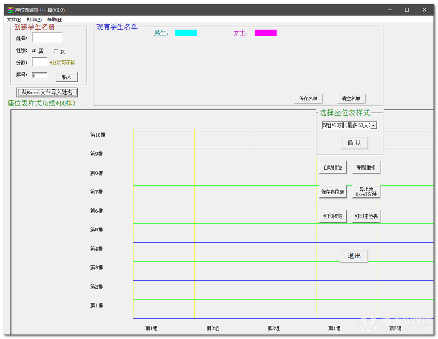Click the 打印座位表 button
Viewport: 438px width, 339px height.
click(x=366, y=216)
